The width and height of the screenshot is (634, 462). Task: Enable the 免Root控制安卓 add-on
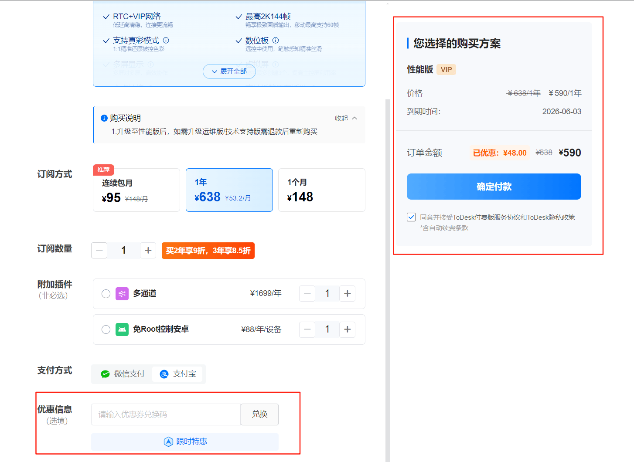point(106,330)
